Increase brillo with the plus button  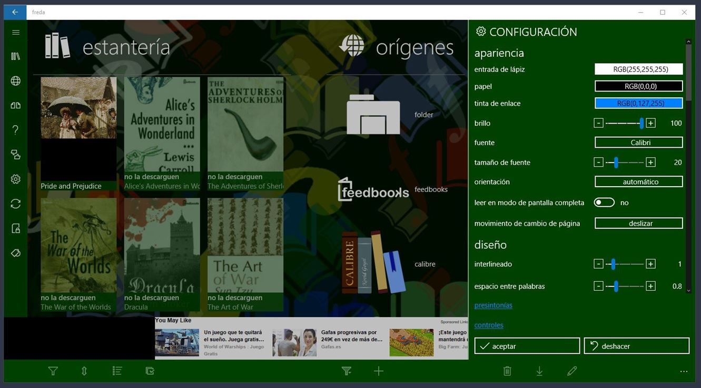click(x=651, y=123)
